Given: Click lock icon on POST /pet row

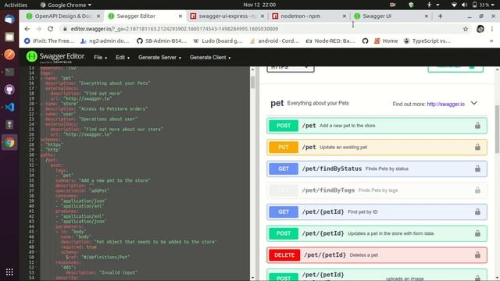Looking at the screenshot, I should 477,126.
